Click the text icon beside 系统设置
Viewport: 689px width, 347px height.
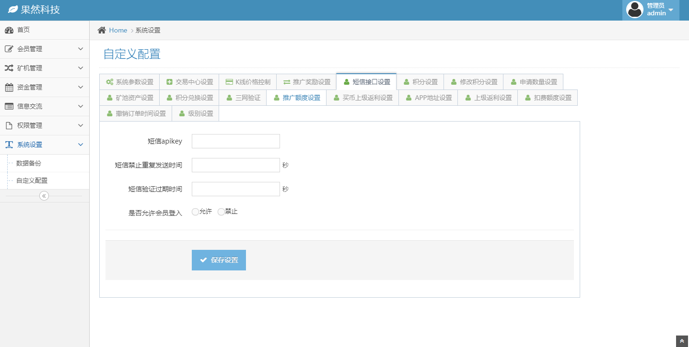[x=9, y=145]
